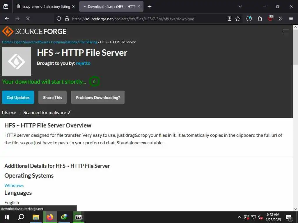
Task: Click Problems Downloading? button
Action: pos(98,97)
